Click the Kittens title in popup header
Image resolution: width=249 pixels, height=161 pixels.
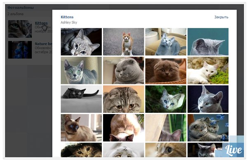pyautogui.click(x=67, y=17)
